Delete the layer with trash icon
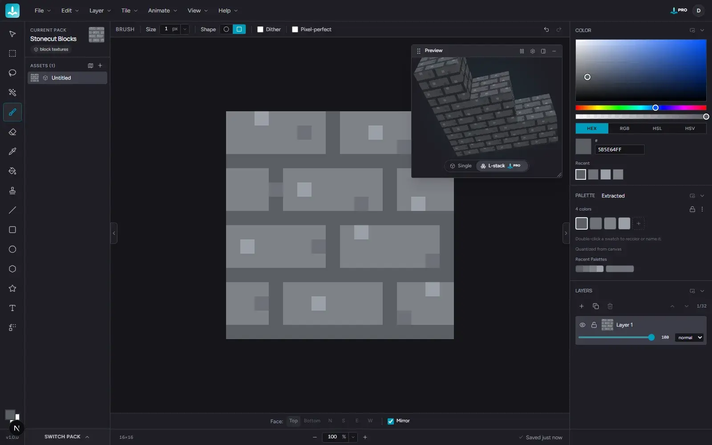712x445 pixels. [610, 306]
